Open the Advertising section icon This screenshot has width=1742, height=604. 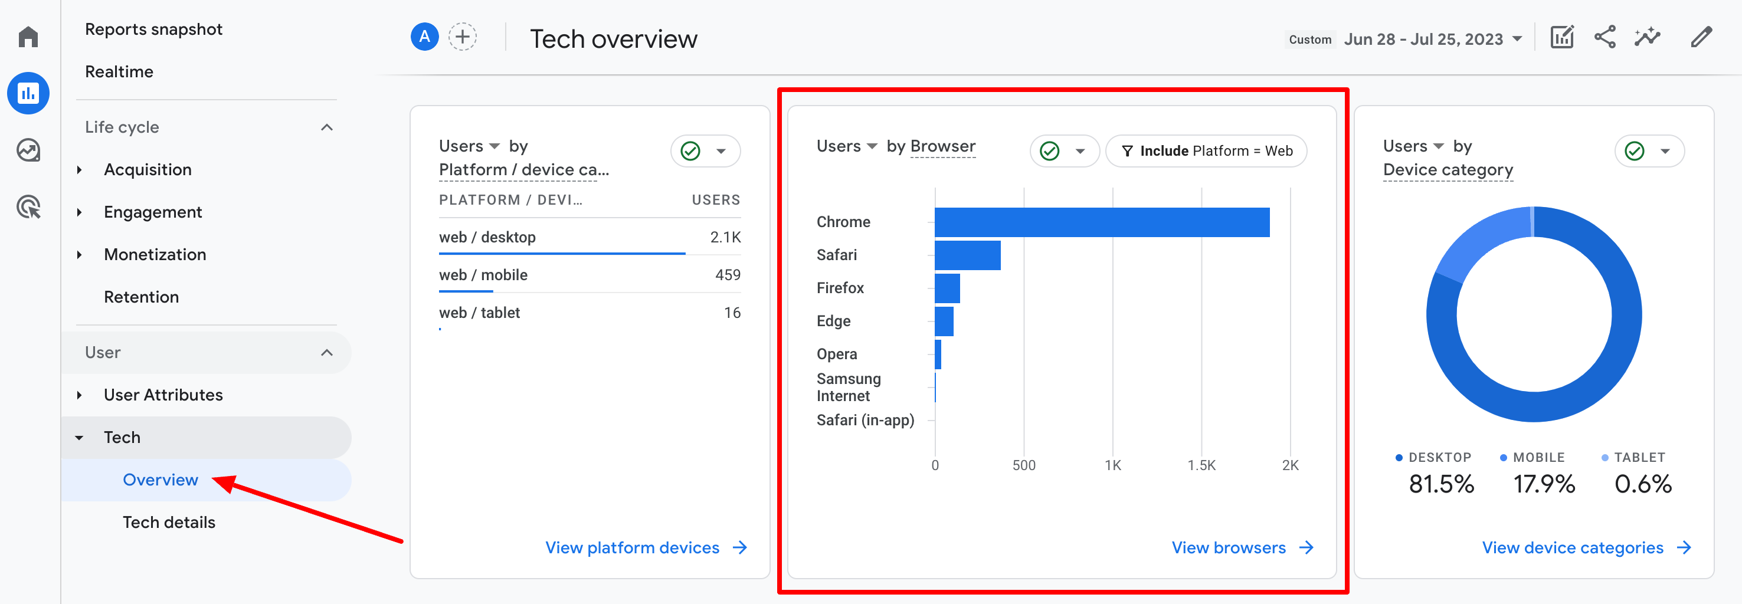point(28,206)
